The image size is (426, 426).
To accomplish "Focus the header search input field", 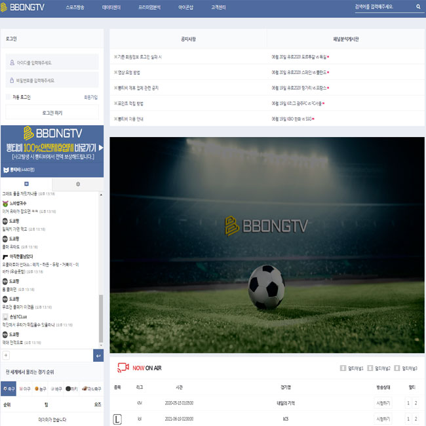I will click(385, 7).
